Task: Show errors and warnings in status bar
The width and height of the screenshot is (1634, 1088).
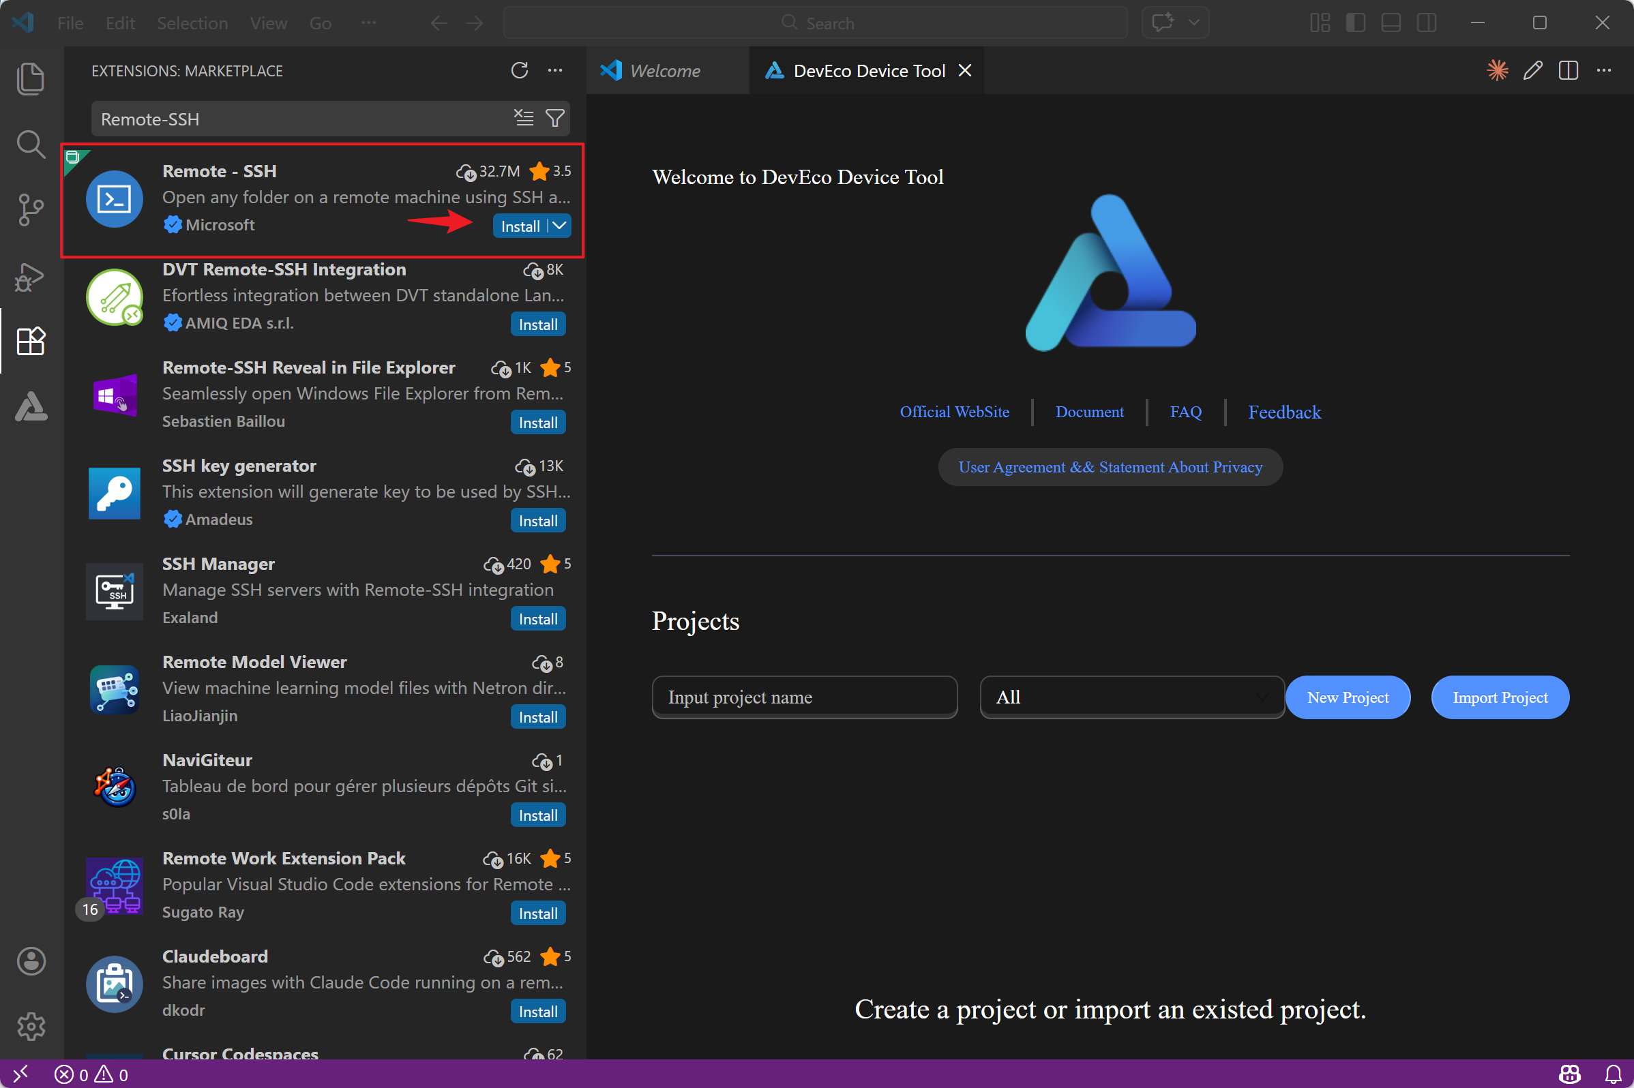Action: coord(91,1074)
